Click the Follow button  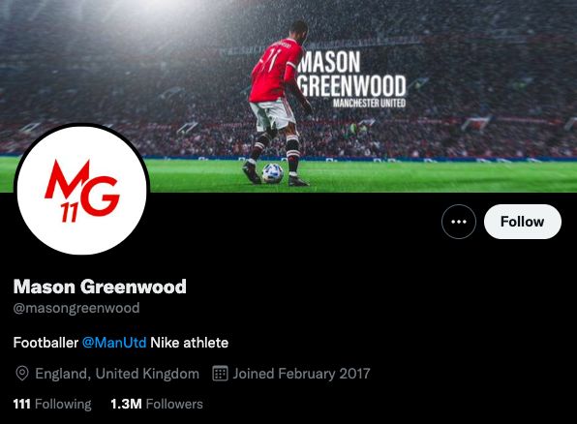click(x=523, y=222)
